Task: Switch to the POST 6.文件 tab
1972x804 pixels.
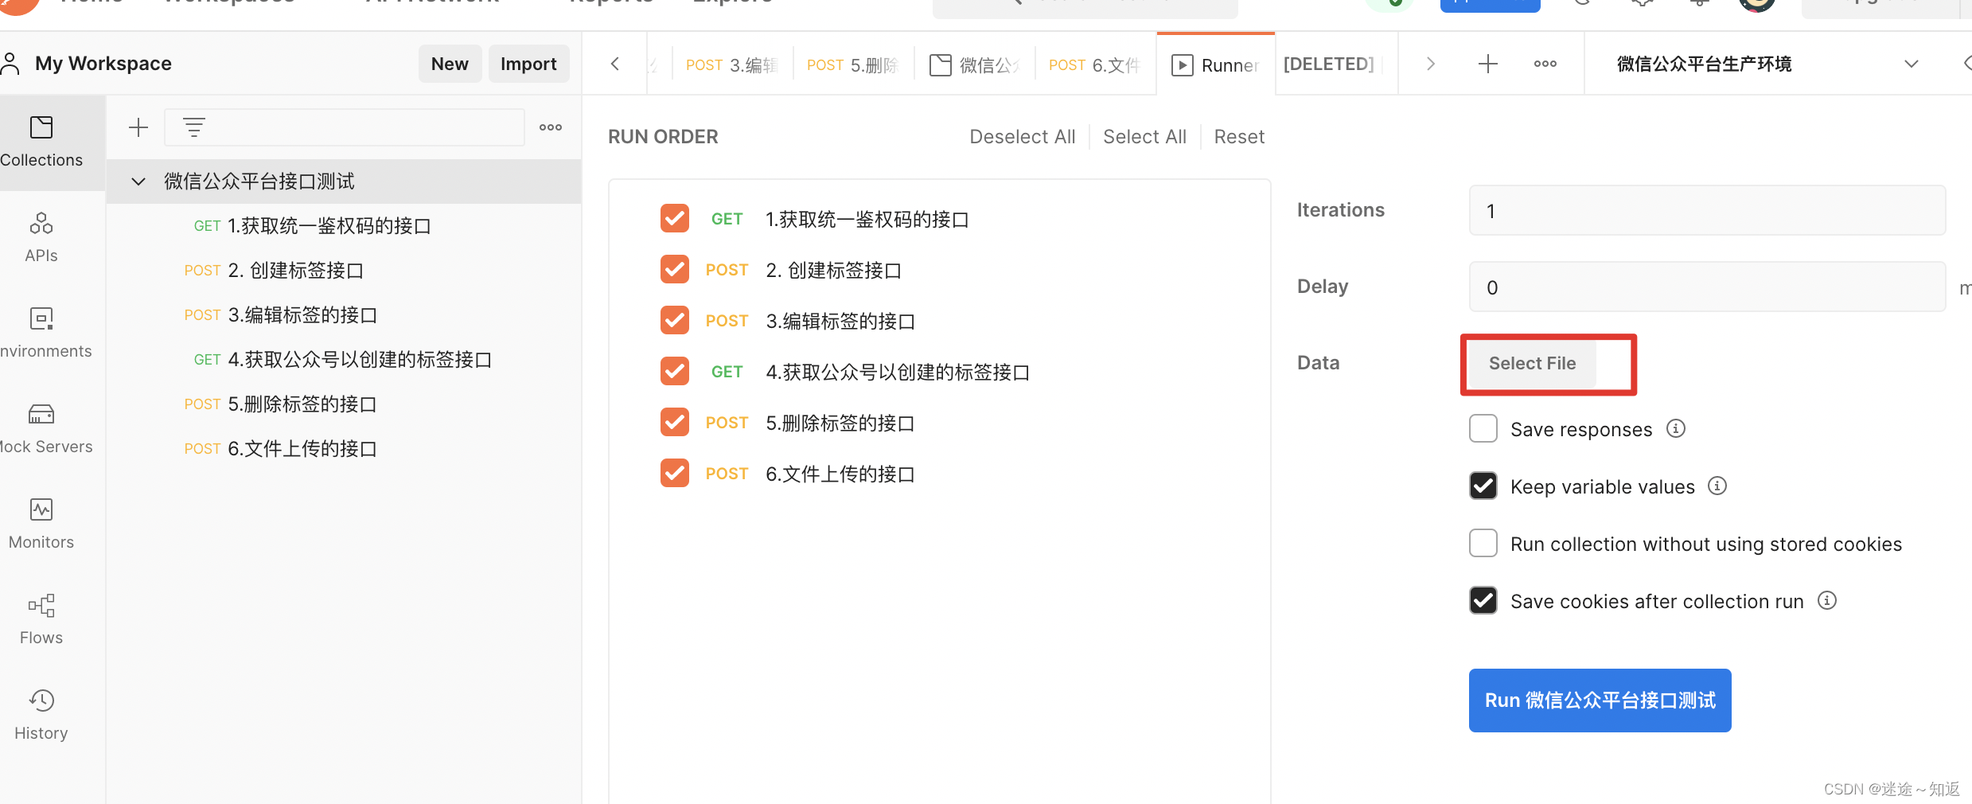Action: (1095, 64)
